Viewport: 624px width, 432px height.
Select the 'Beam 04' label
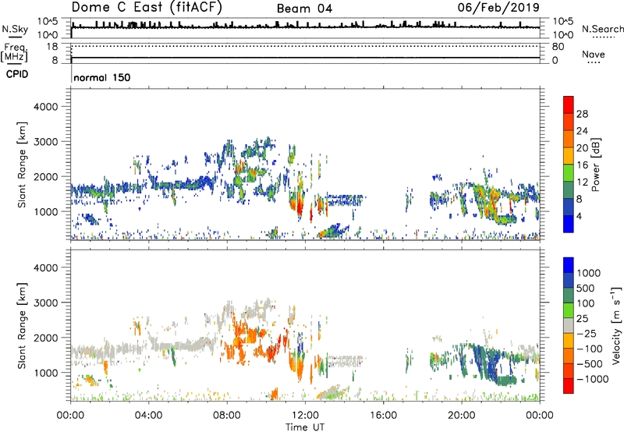(x=304, y=9)
